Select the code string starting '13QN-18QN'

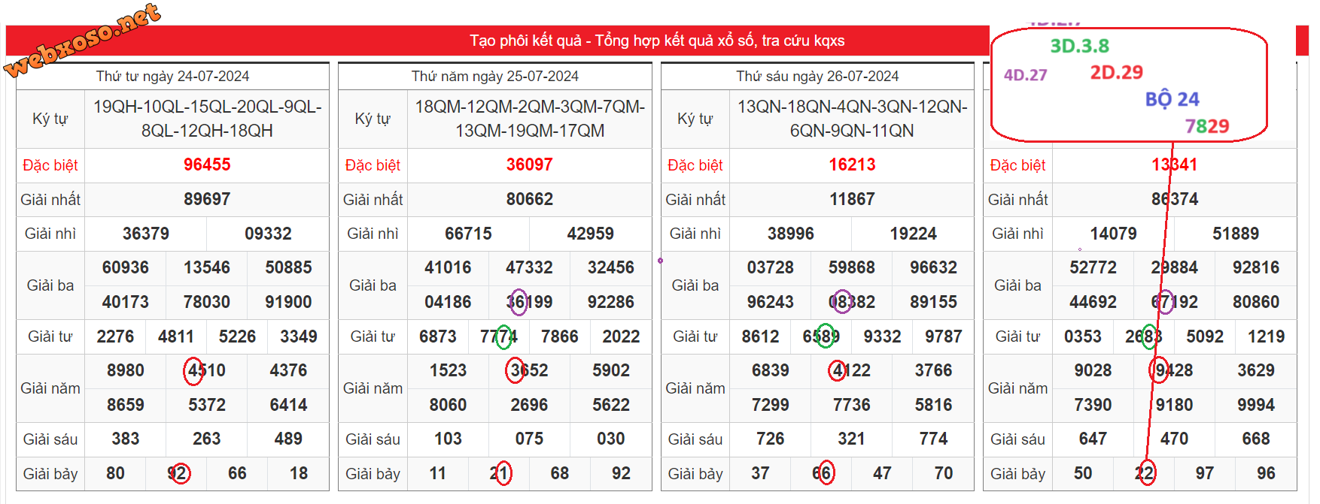pos(852,119)
